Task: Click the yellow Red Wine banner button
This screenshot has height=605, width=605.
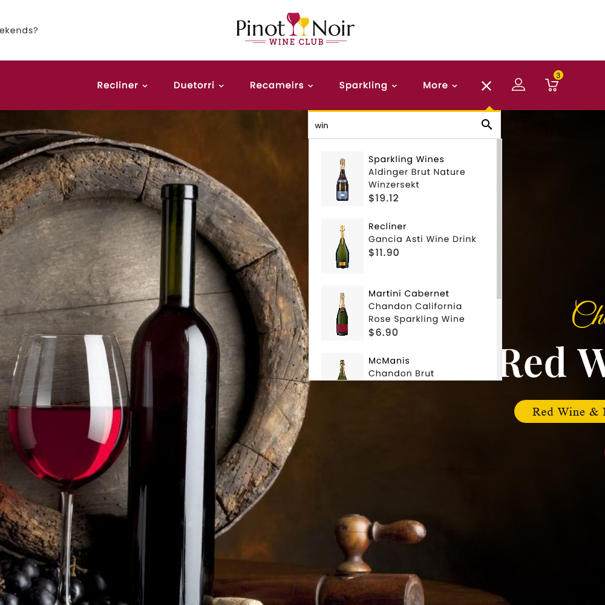Action: tap(560, 411)
